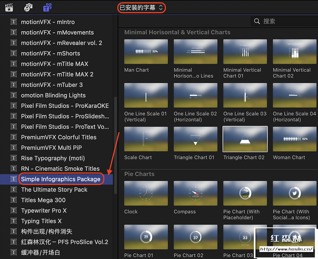The image size is (318, 259).
Task: Choose the Woman Chart thumbnail
Action: (295, 139)
